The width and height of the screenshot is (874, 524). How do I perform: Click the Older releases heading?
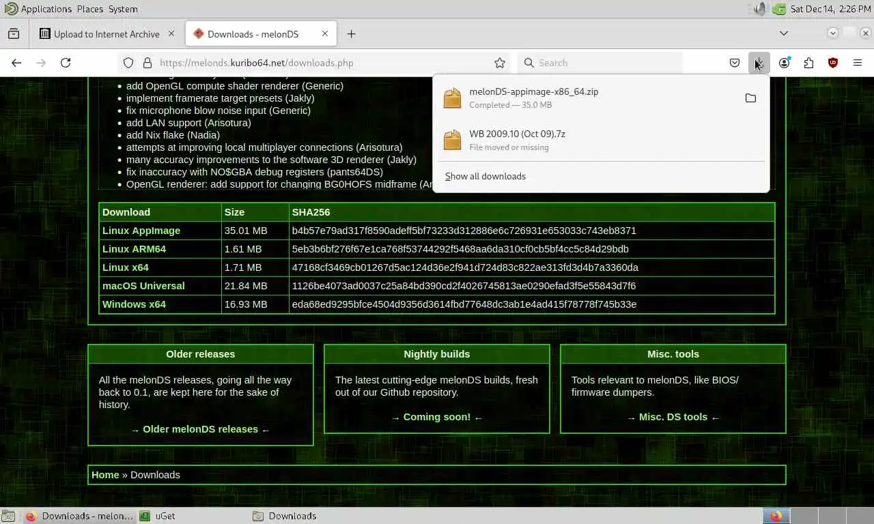(x=201, y=354)
